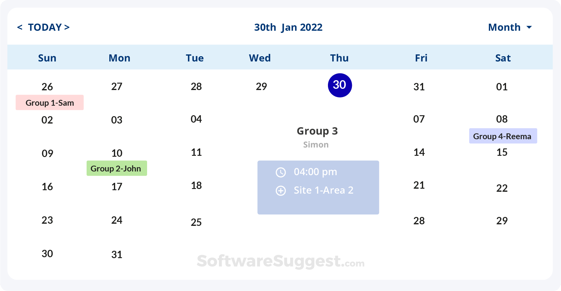The image size is (561, 291).
Task: Select highlighted date 30 on Thursday
Action: point(340,85)
